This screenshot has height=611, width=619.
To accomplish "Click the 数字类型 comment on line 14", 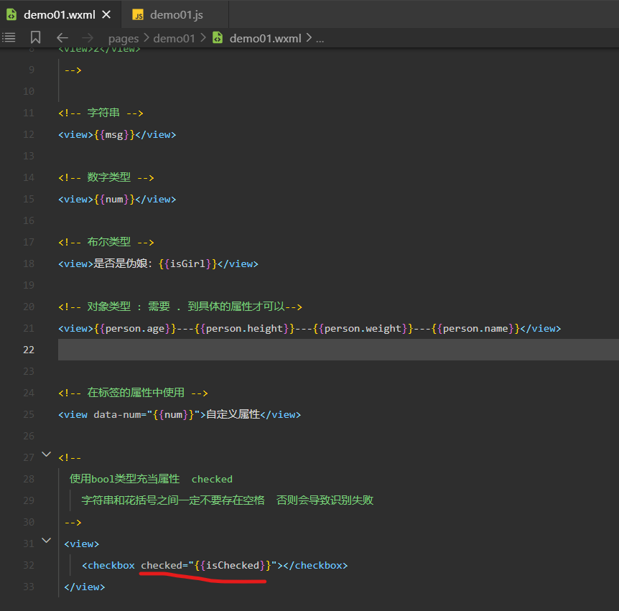I will click(109, 177).
